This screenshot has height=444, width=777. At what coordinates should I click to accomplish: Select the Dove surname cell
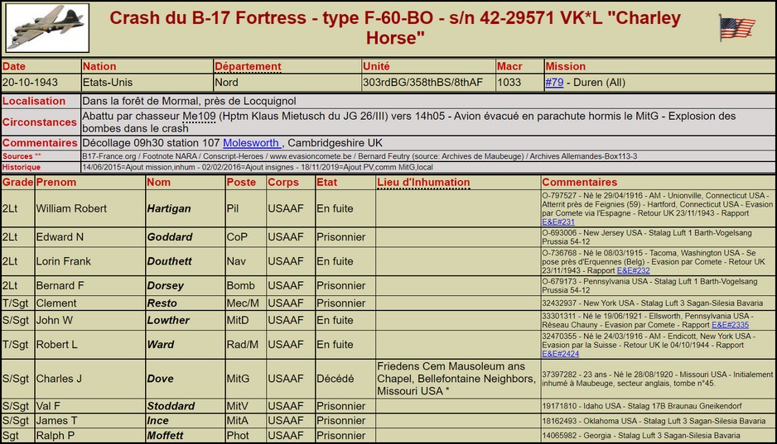click(x=160, y=379)
